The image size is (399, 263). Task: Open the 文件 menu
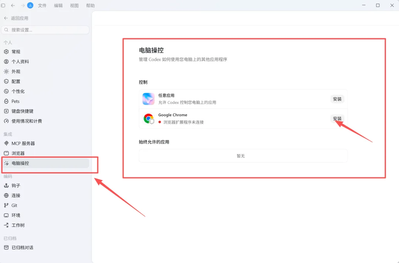click(x=42, y=6)
